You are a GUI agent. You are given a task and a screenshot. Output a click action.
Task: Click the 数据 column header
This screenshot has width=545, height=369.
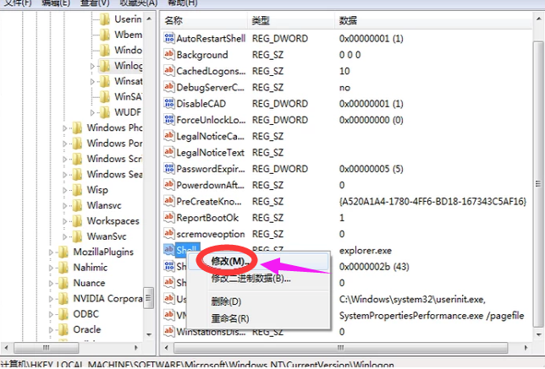coord(349,20)
